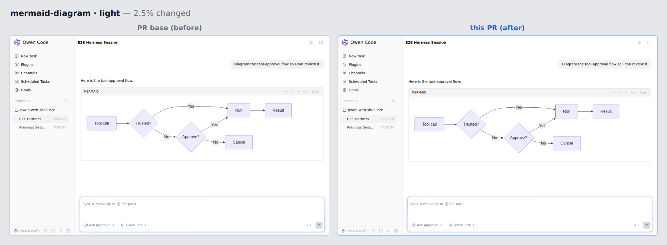Copy the Mermaid diagram in before panel
The height and width of the screenshot is (245, 667).
(315, 92)
